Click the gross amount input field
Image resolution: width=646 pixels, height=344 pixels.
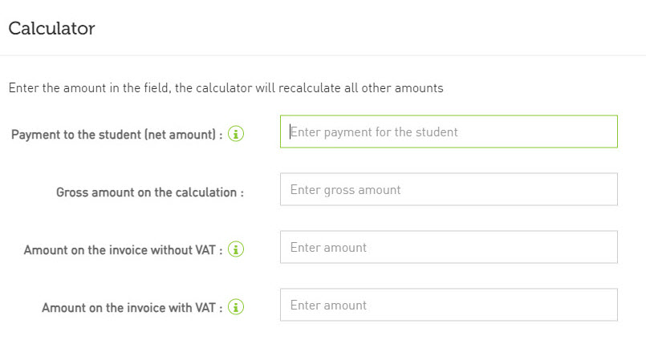tap(449, 189)
